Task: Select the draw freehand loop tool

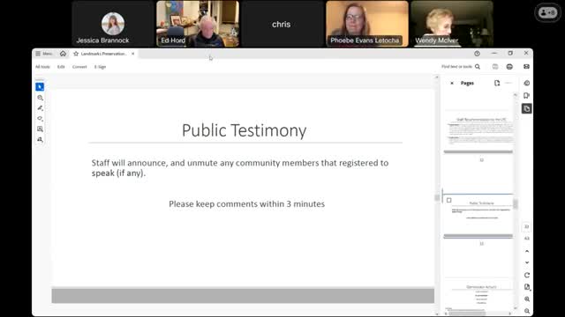Action: 40,118
